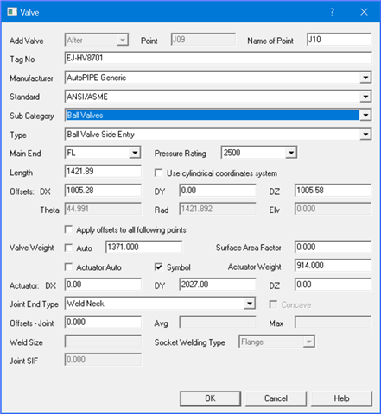Click the 'Manufacturer' label

coord(31,78)
